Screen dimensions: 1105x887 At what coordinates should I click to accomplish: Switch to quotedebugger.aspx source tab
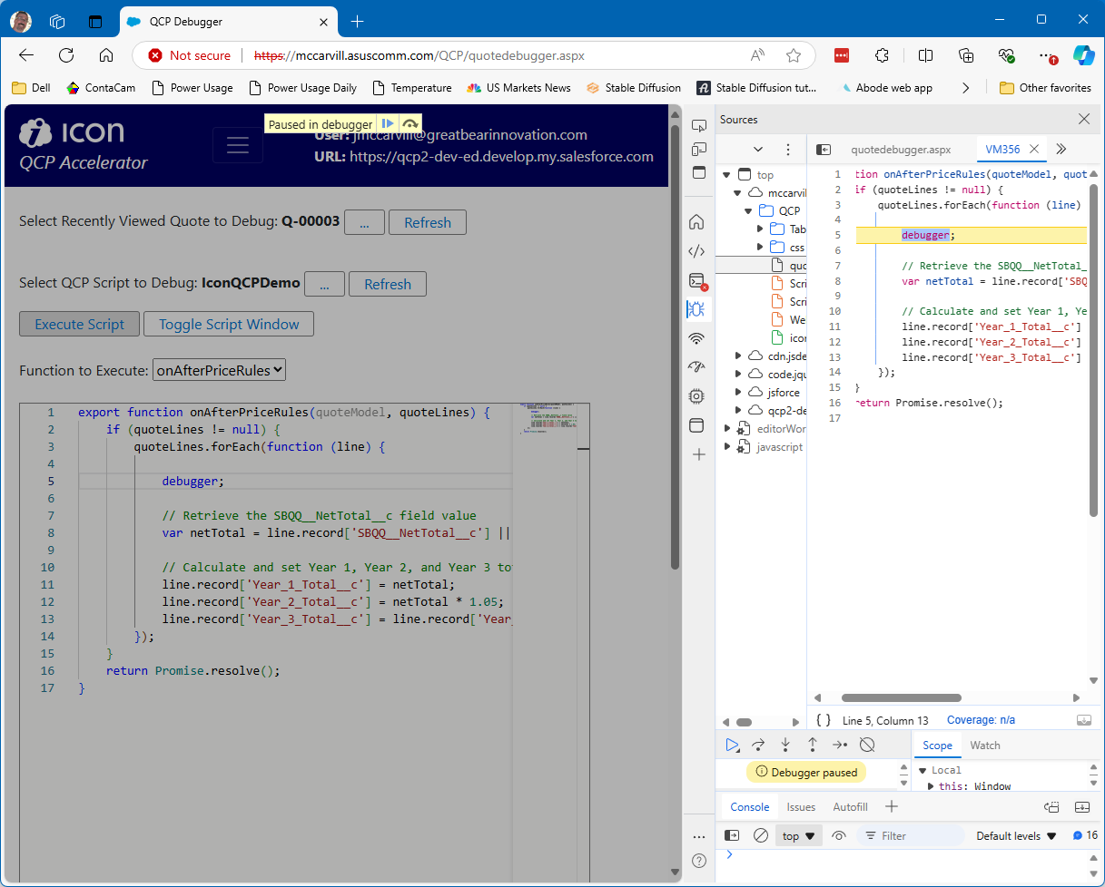[901, 150]
